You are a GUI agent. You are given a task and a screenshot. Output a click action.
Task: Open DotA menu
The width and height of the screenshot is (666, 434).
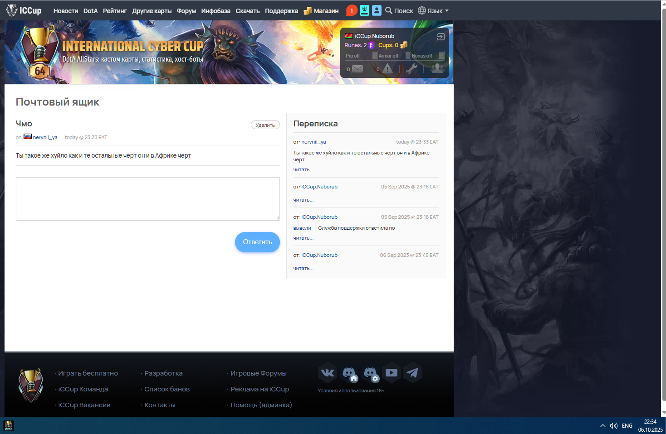pyautogui.click(x=90, y=11)
